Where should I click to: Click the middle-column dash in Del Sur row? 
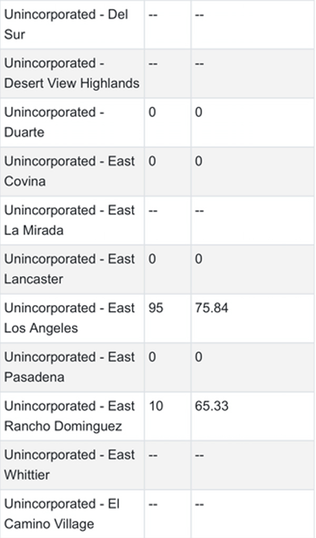(153, 15)
